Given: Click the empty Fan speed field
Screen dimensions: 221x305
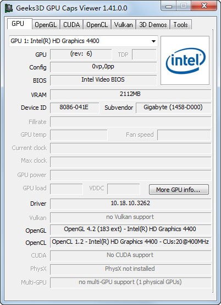Looking at the screenshot, I should 184,135.
